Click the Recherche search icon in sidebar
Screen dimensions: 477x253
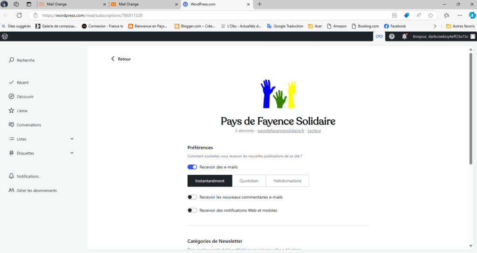(x=12, y=60)
